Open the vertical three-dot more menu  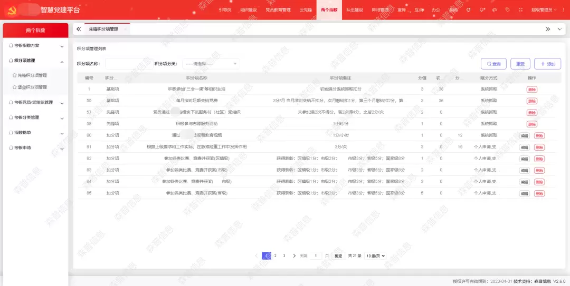coord(562,10)
